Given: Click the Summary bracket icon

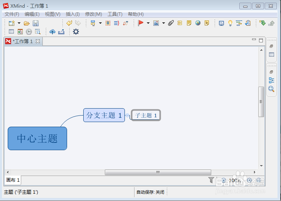Looking at the screenshot, I should [x=117, y=23].
